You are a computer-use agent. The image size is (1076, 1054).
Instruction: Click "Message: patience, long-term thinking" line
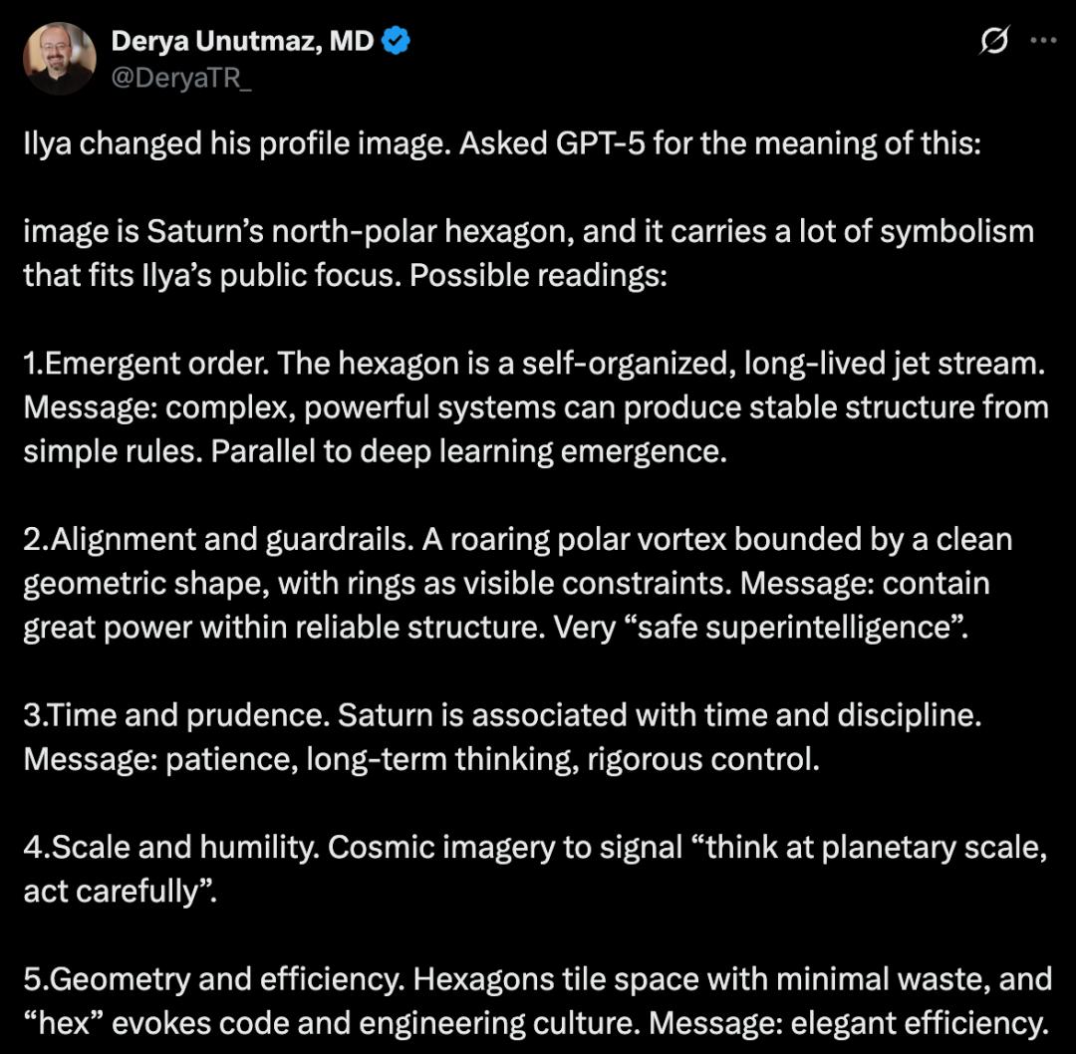click(299, 759)
